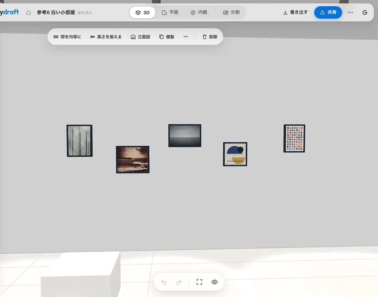Click the undo arrow

[x=164, y=282]
